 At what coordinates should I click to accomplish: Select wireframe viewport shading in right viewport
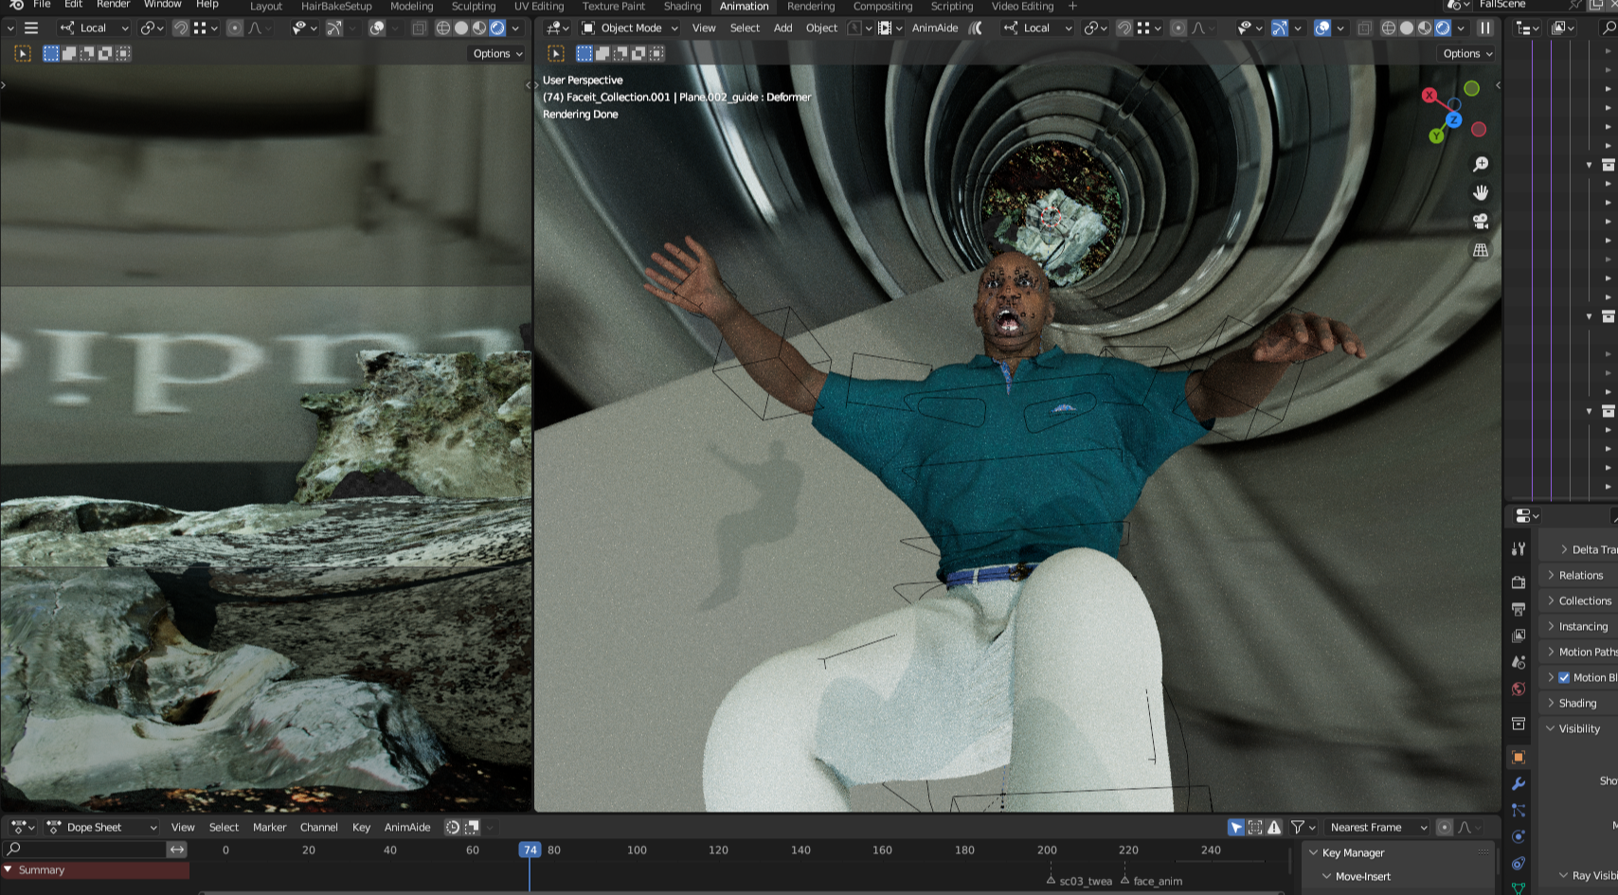[1389, 28]
